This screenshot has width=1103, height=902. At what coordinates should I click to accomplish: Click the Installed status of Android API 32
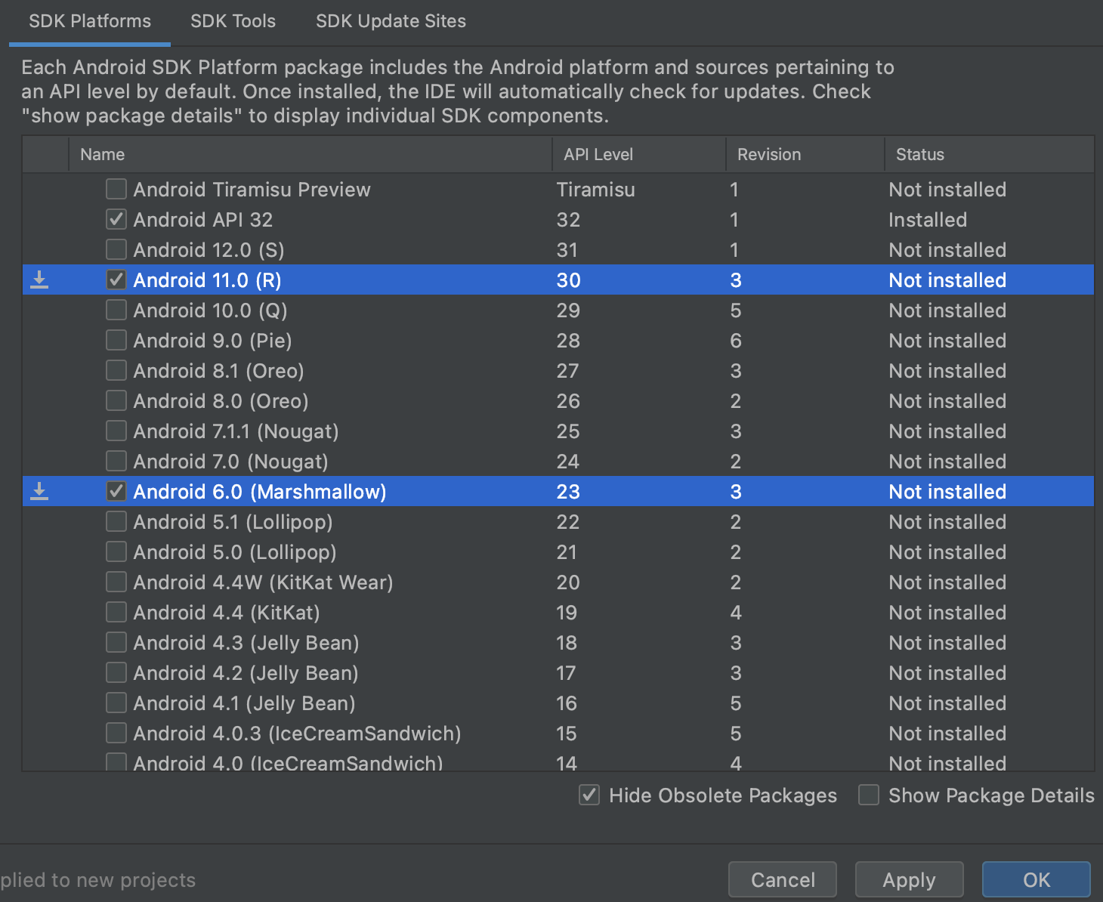928,220
